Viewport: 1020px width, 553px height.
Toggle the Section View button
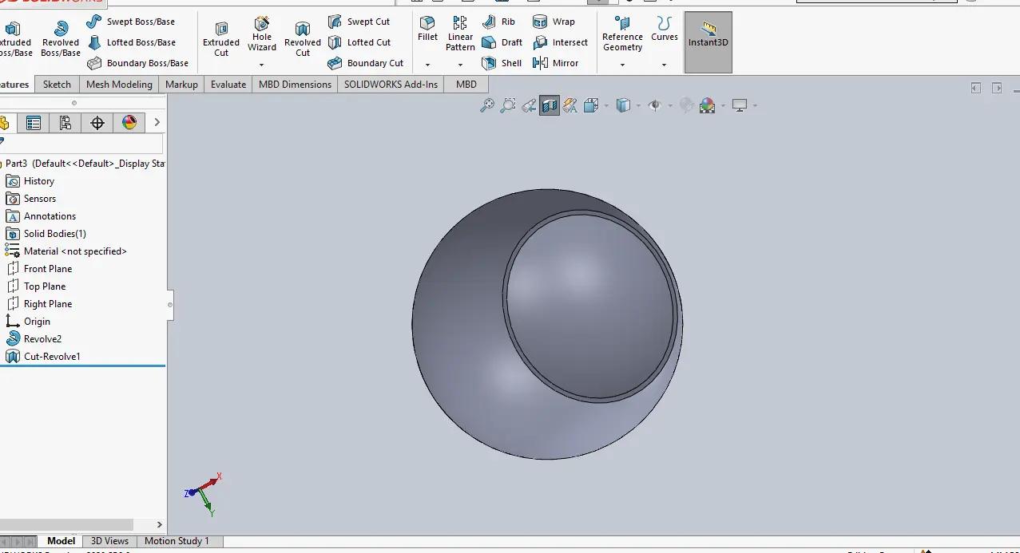(x=550, y=105)
